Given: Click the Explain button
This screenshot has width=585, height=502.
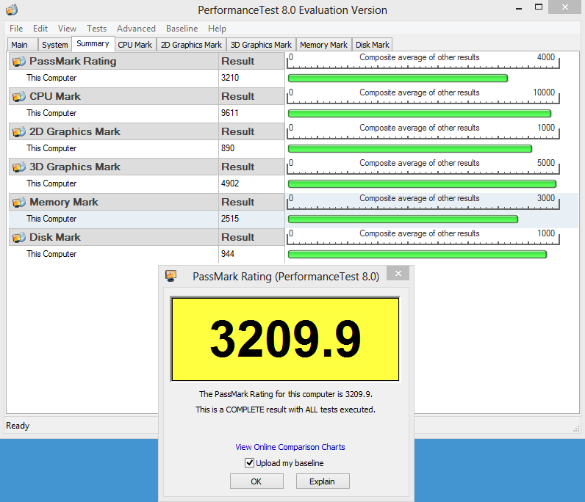Looking at the screenshot, I should (x=323, y=481).
